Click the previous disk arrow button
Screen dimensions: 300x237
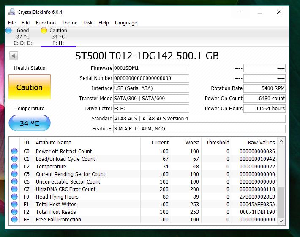pos(14,56)
